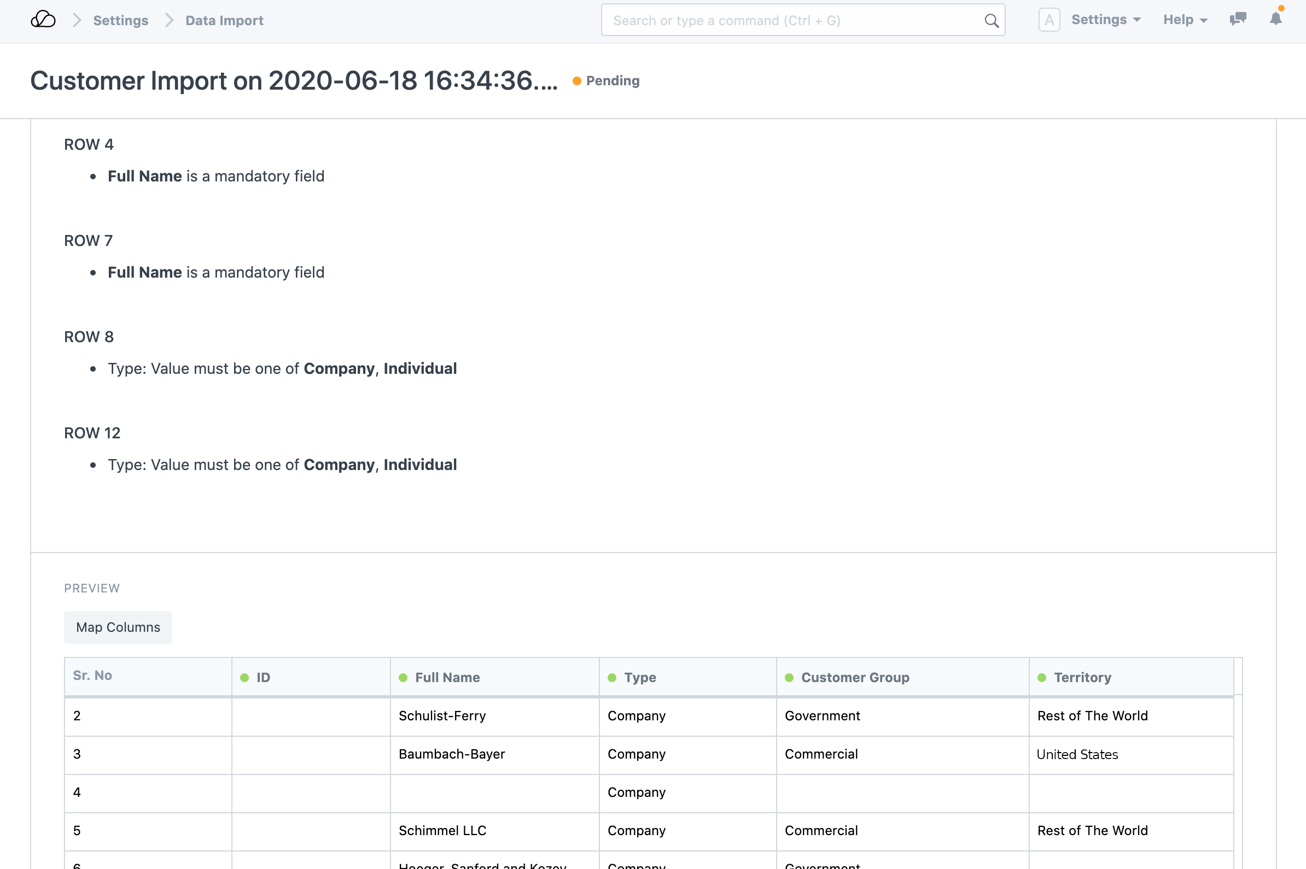Image resolution: width=1306 pixels, height=869 pixels.
Task: Open the chat messages icon
Action: pyautogui.click(x=1237, y=19)
